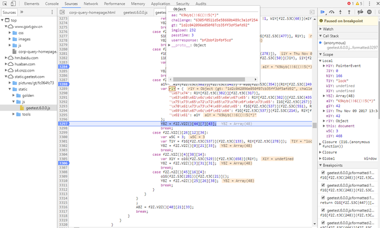This screenshot has height=228, width=380.
Task: Select the css folder icon
Action: tap(15, 33)
